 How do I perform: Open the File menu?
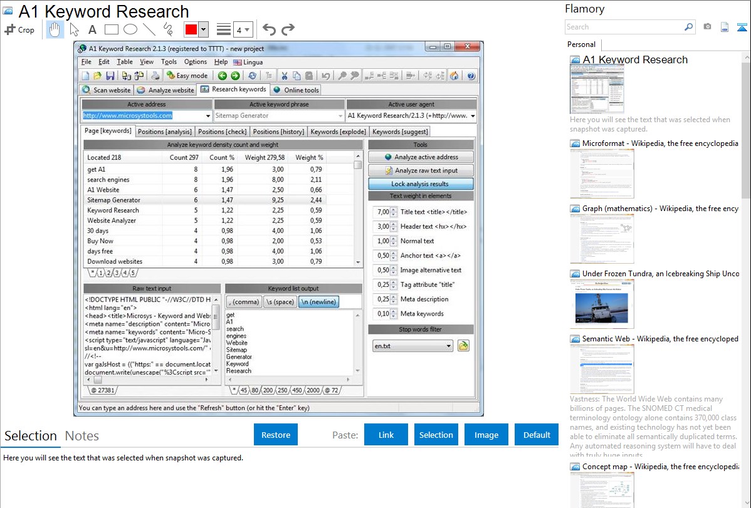coord(87,62)
